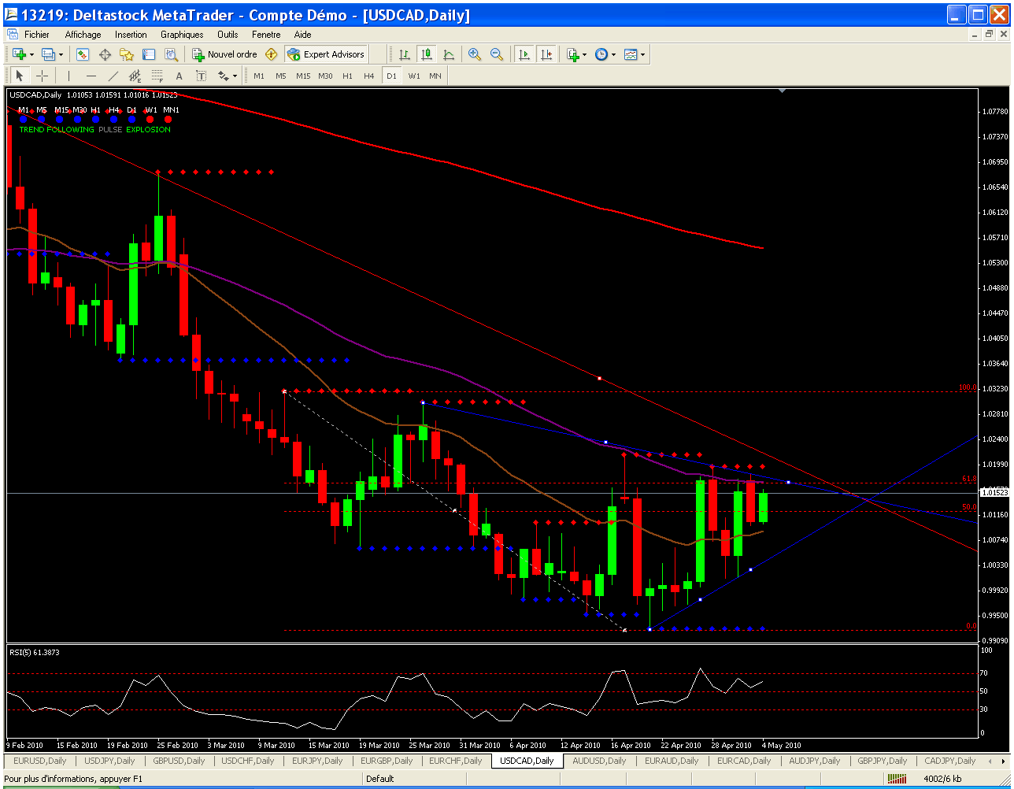Select the text 'A' tool
This screenshot has height=789, width=1014.
click(179, 76)
